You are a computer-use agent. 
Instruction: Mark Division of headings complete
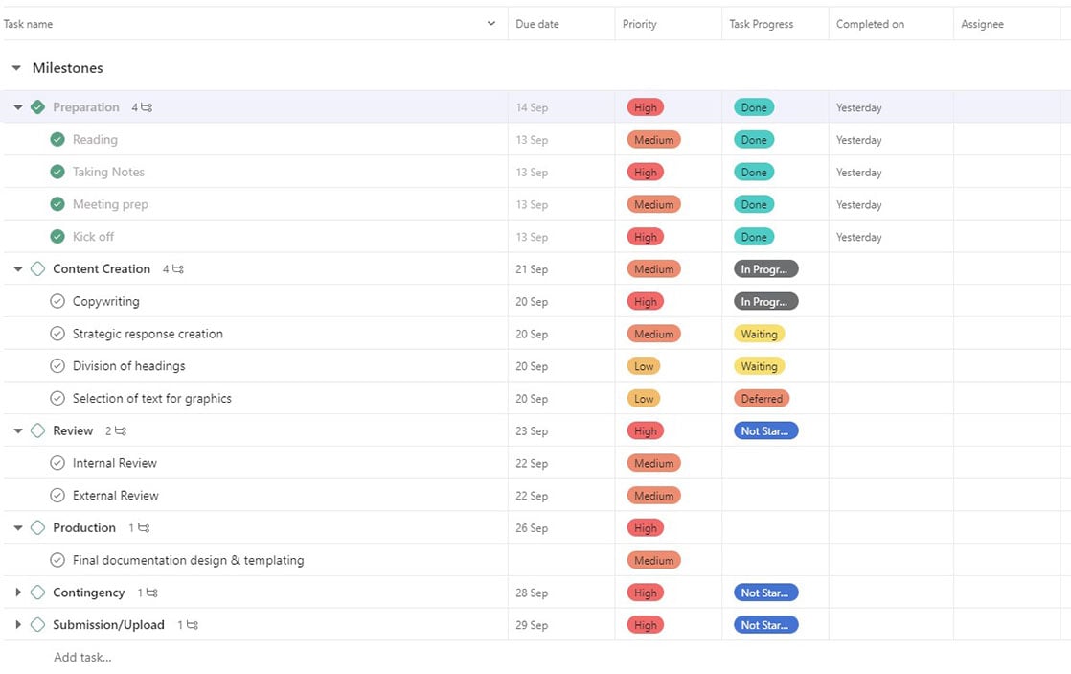coord(57,365)
